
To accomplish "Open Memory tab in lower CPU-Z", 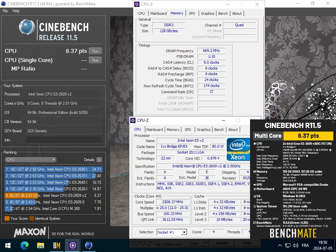I will coord(173,130).
